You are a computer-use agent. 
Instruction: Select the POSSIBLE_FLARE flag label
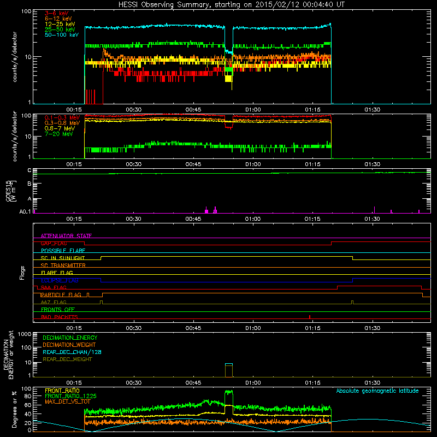63,251
